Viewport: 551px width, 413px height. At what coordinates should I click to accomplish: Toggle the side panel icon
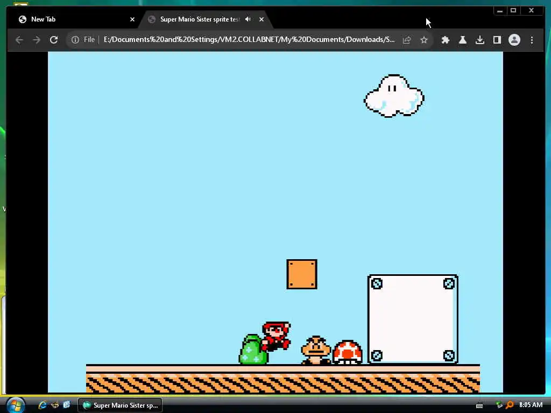497,40
